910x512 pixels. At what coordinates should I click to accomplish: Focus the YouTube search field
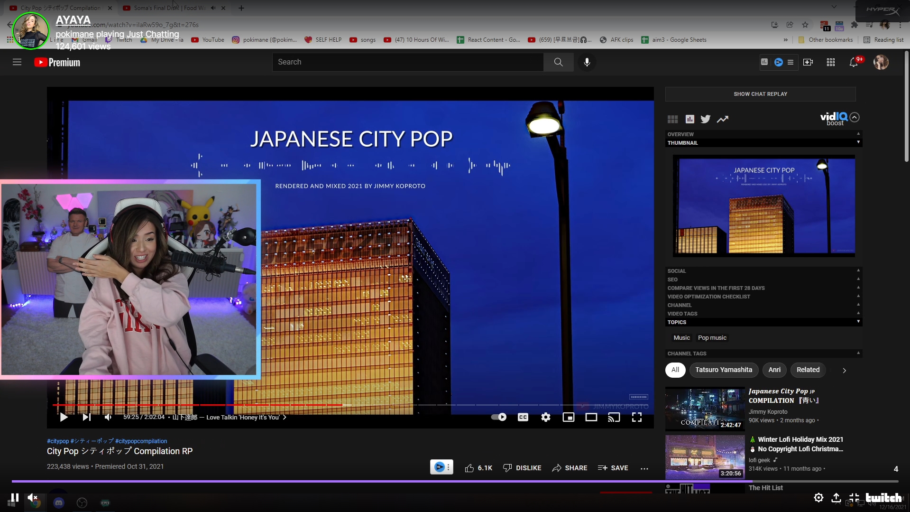(x=408, y=62)
